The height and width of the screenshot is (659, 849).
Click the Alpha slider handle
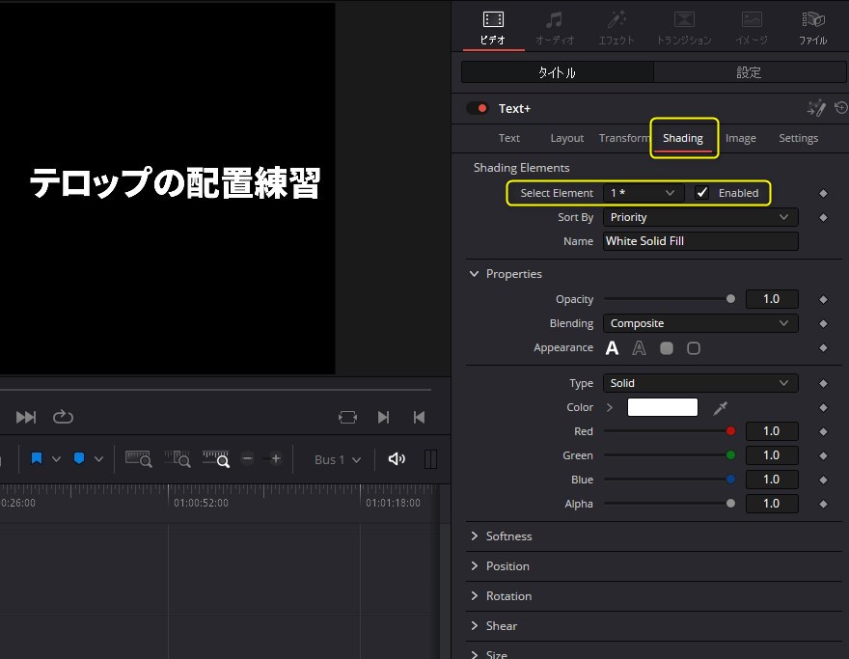[730, 504]
